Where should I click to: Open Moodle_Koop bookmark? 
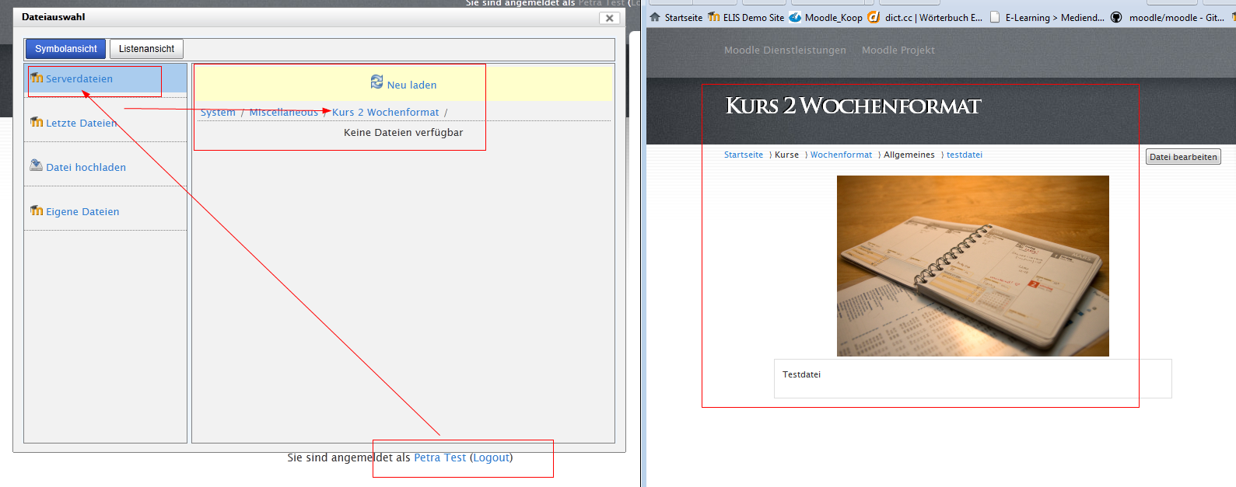click(834, 18)
